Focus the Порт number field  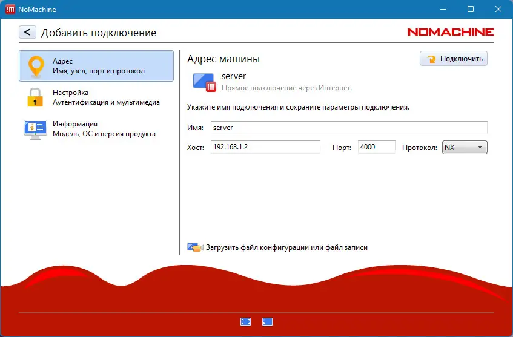click(x=377, y=147)
